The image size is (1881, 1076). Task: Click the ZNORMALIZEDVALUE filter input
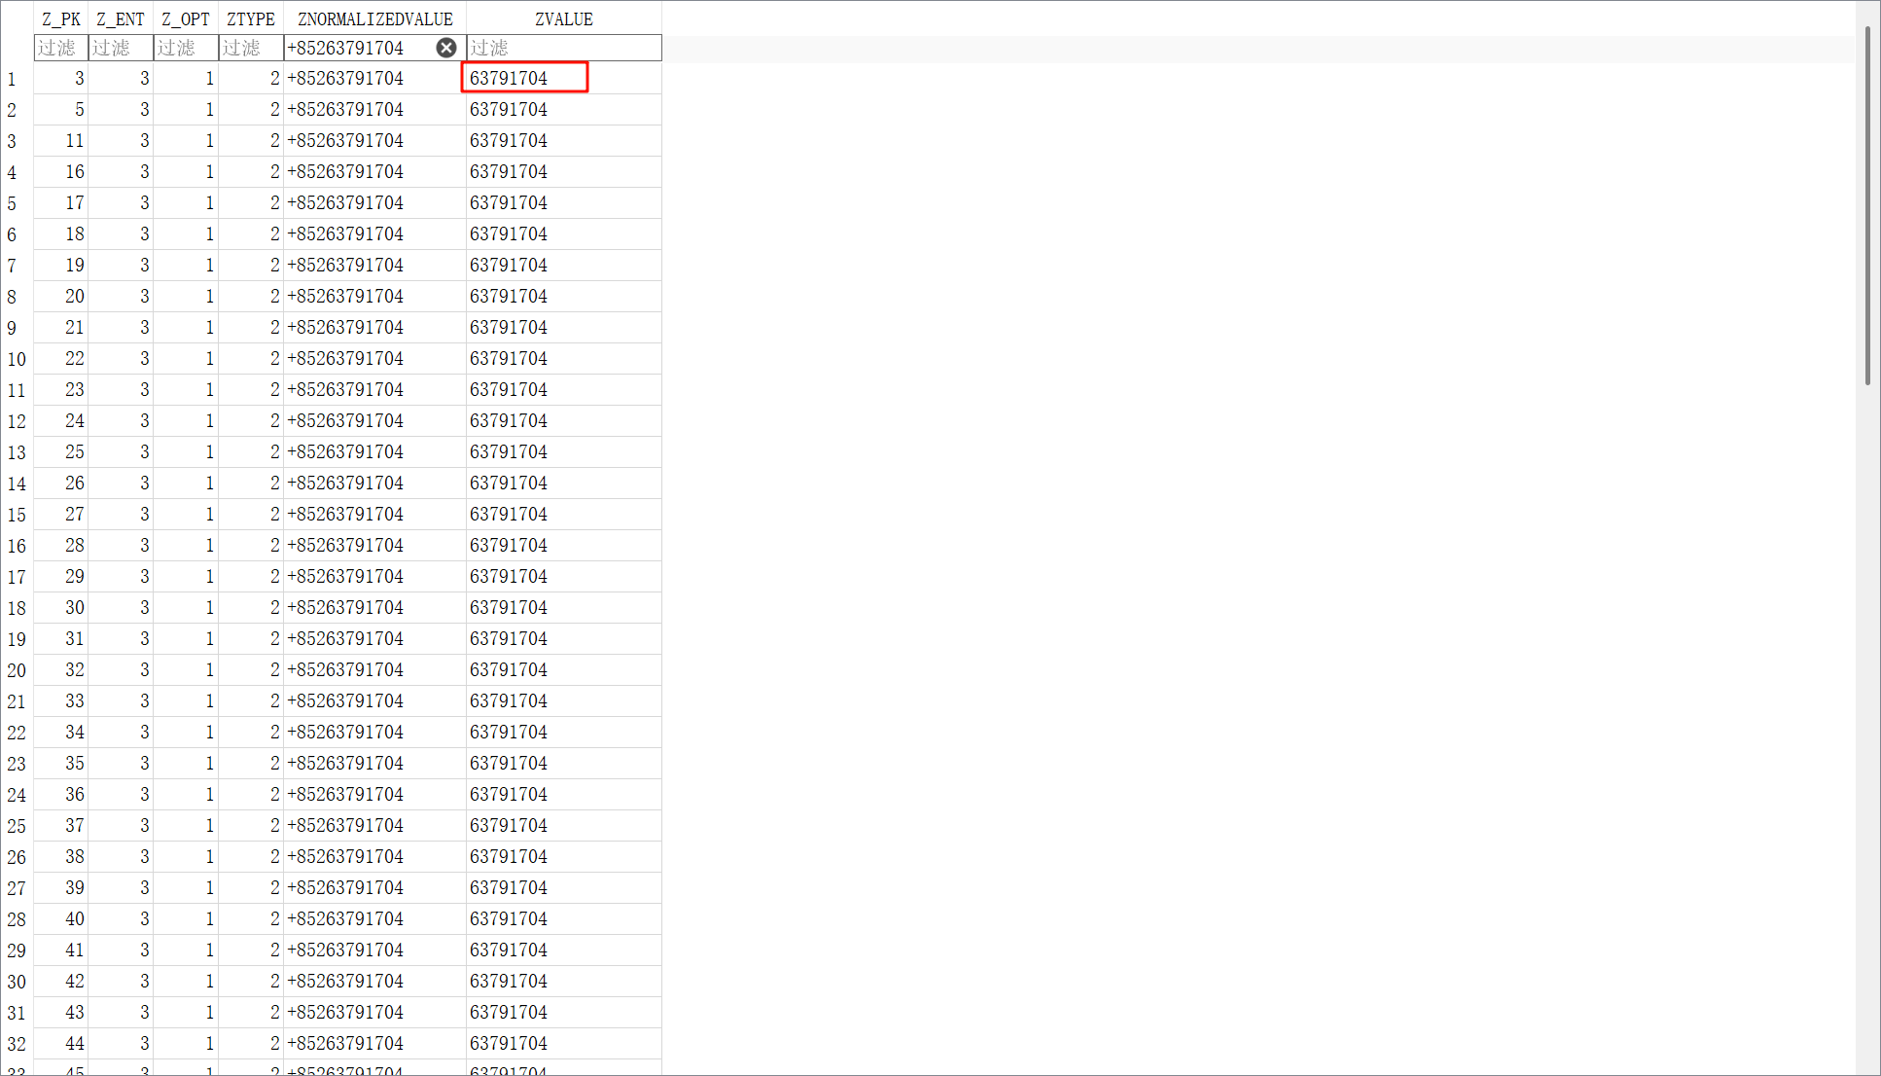click(358, 48)
